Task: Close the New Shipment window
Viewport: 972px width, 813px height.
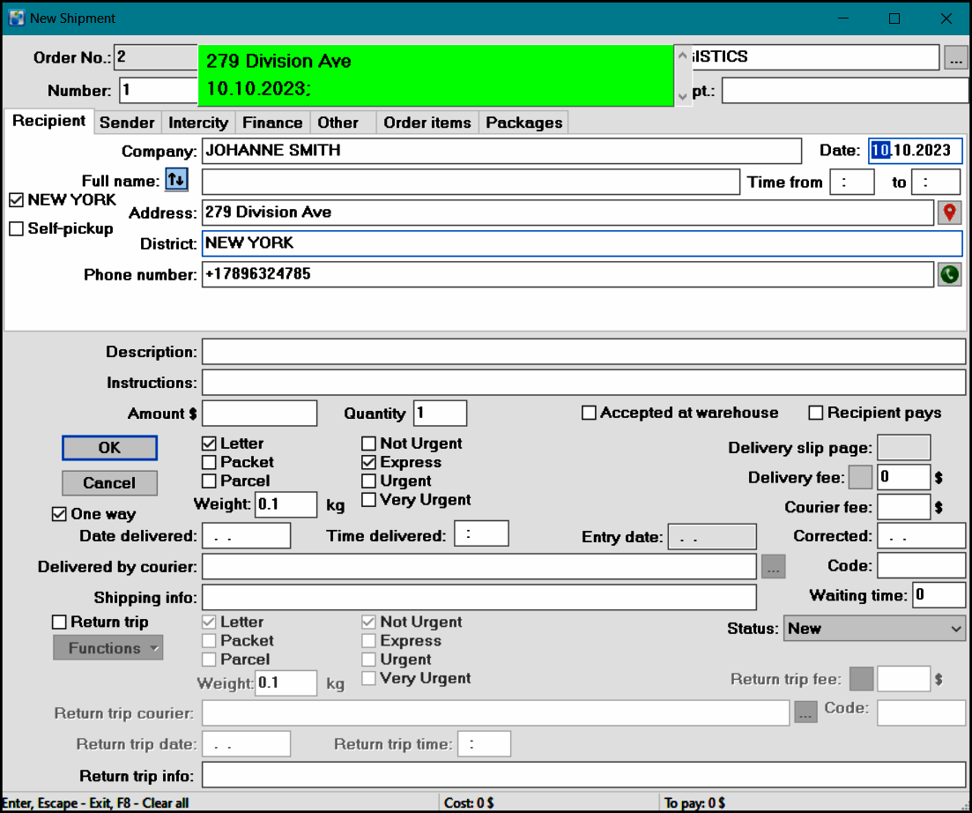Action: pyautogui.click(x=946, y=19)
